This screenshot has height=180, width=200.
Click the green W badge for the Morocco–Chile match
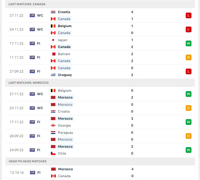click(x=189, y=150)
